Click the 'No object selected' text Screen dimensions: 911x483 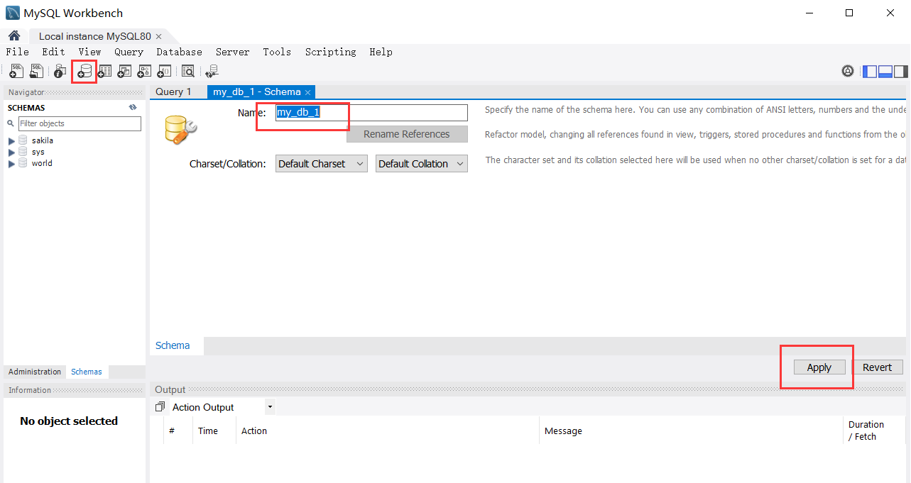[x=69, y=421]
